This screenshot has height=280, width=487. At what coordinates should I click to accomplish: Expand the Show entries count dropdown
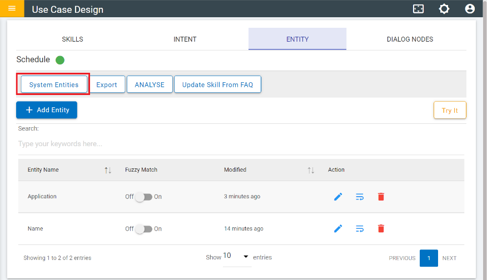236,257
